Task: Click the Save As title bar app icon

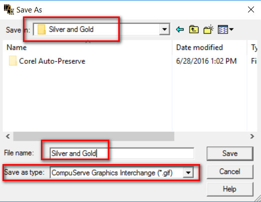Action: (9, 9)
